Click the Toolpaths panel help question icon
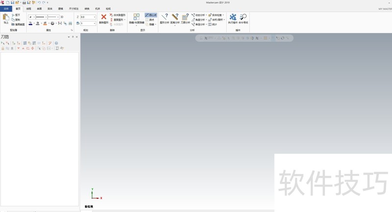This screenshot has height=212, width=392. point(56,43)
